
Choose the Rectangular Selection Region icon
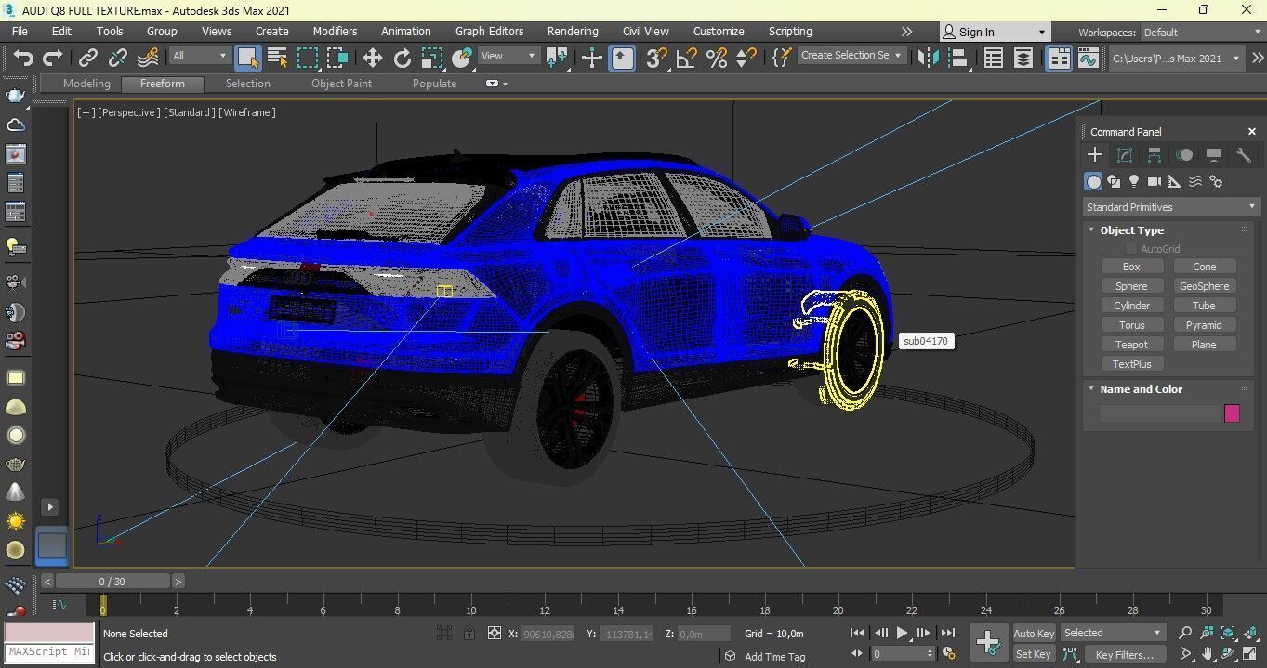point(307,59)
